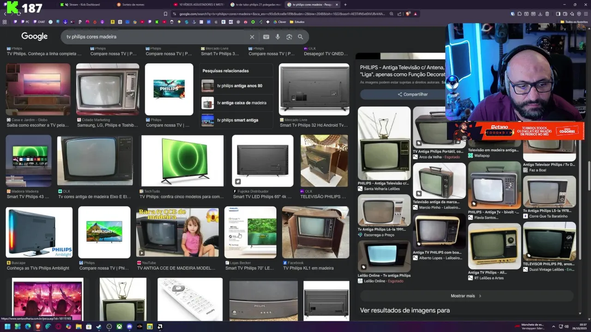Open the 'TV Philips KL1 em madeira' Facebook image
Image resolution: width=591 pixels, height=332 pixels.
pos(315,232)
